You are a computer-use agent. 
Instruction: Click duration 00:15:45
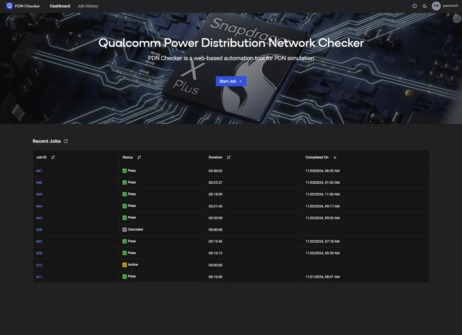215,241
